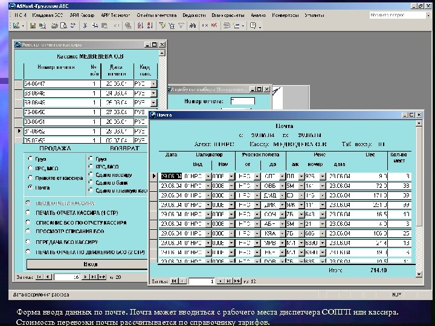Screen dimensions: 435x326
Task: Select the Сдано кассиру radio
Action: [x=91, y=174]
